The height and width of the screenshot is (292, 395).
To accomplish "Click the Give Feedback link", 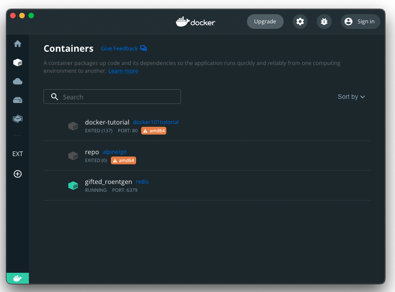I will pos(119,49).
